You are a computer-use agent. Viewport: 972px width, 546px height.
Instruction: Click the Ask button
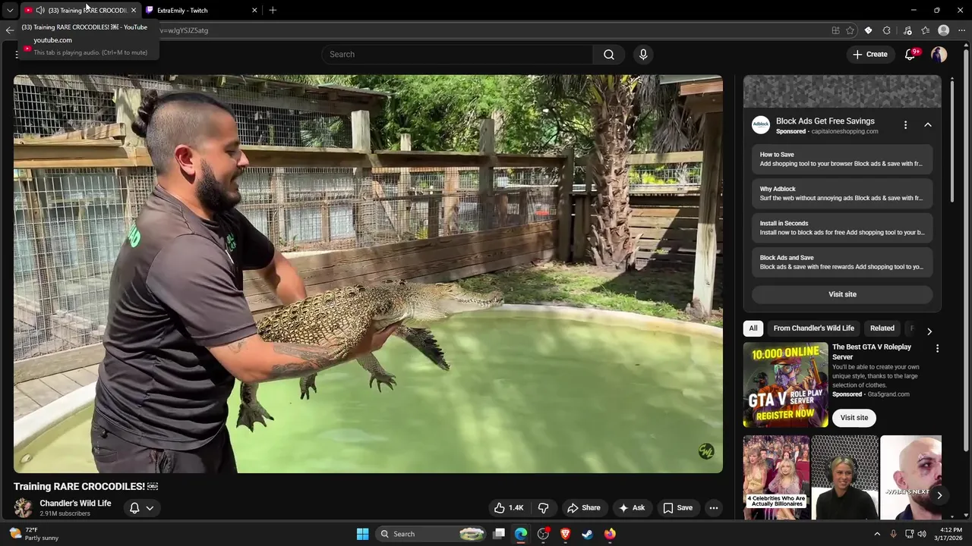coord(632,508)
